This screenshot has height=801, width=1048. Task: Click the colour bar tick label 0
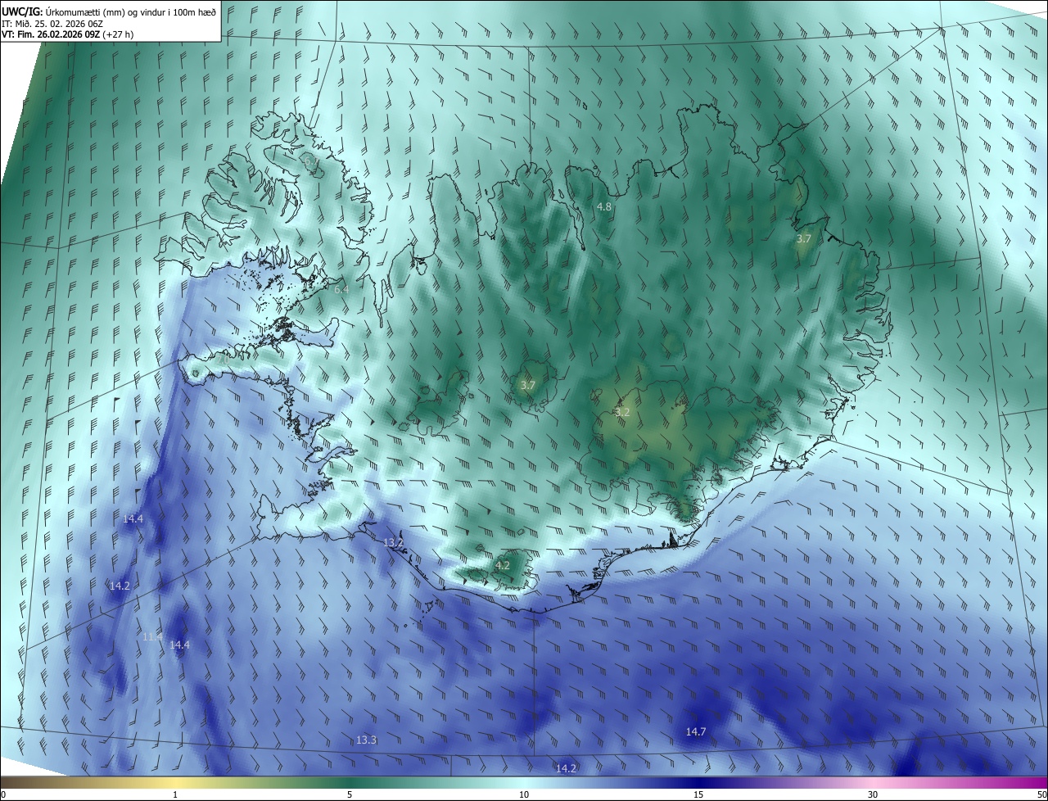pyautogui.click(x=3, y=794)
